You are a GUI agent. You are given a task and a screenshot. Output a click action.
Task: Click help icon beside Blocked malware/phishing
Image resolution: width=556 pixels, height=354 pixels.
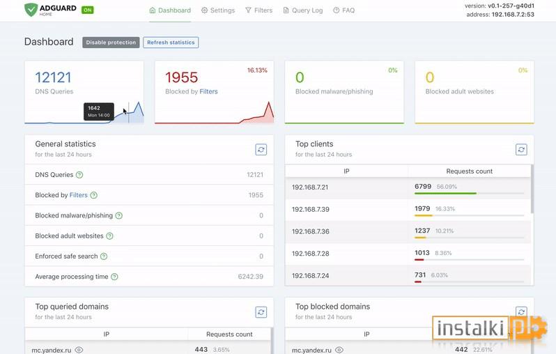click(119, 215)
